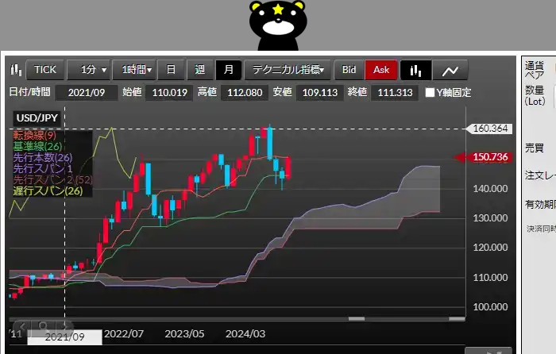Switch price display to Bid
This screenshot has width=556, height=354.
(x=349, y=70)
